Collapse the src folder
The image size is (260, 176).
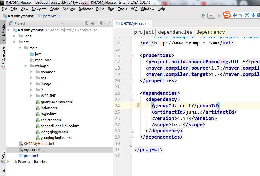pyautogui.click(x=14, y=42)
